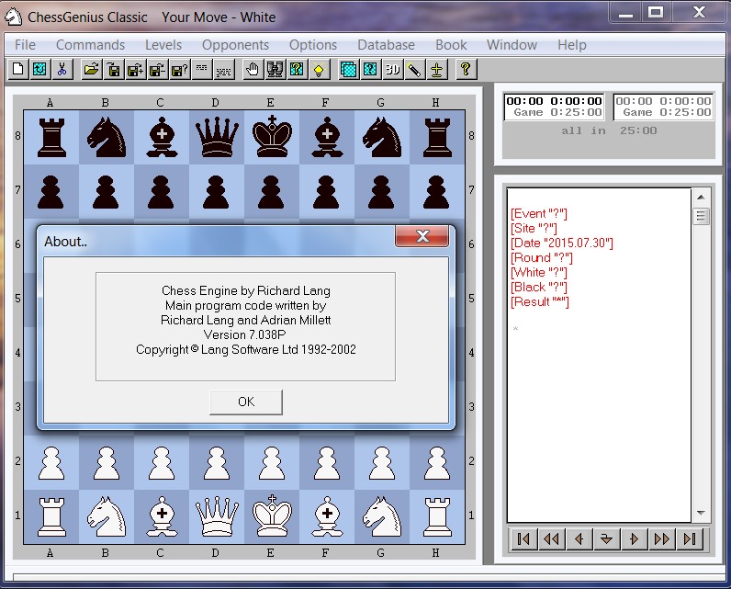Click the white king on E1
The image size is (731, 589).
pyautogui.click(x=272, y=515)
